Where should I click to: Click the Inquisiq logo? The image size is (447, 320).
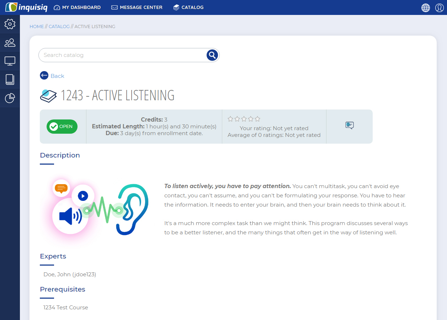point(26,7)
